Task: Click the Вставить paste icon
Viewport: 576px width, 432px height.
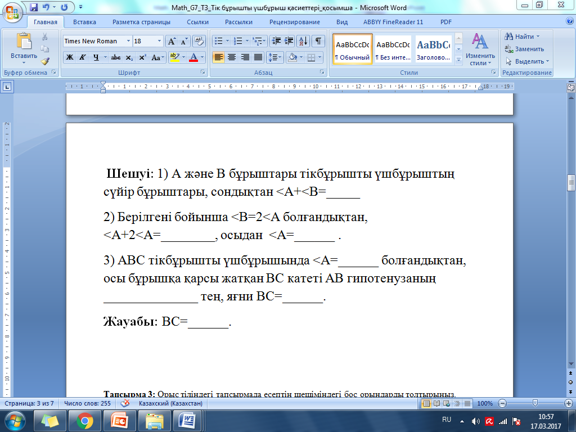Action: point(24,40)
